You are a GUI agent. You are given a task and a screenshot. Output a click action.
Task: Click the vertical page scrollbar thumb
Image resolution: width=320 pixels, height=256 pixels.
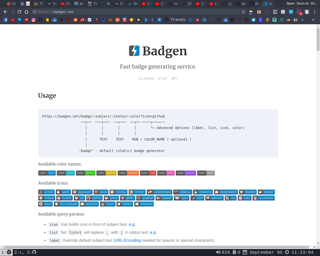[x=318, y=39]
